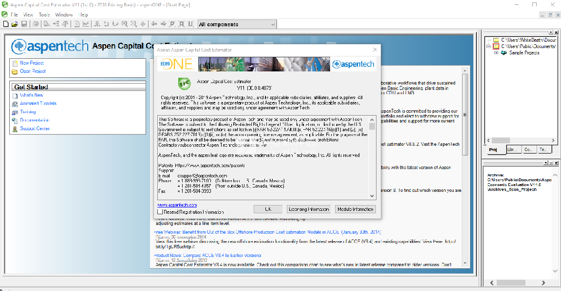Click the esupport@aspentech.com email text
Viewport: 561px width, 291px height.
[x=203, y=176]
